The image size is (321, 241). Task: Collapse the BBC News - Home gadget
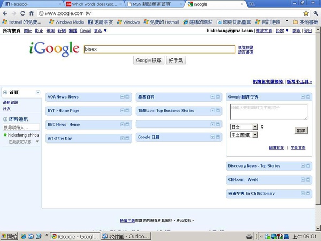pyautogui.click(x=127, y=124)
